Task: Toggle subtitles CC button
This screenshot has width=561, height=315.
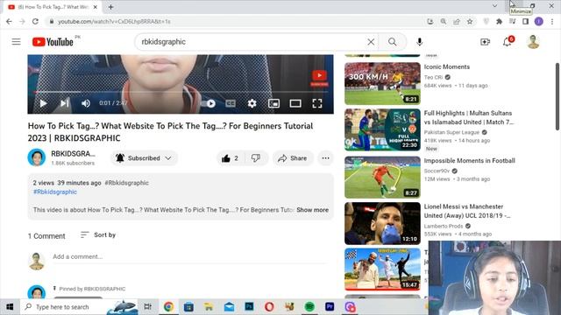Action: pyautogui.click(x=231, y=103)
